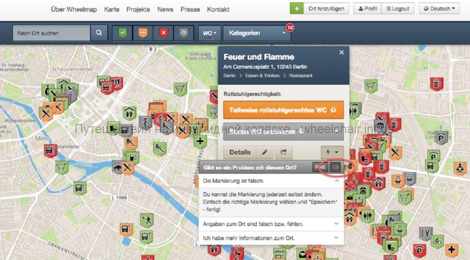Click the Berlin breadcrumb link

tap(229, 76)
